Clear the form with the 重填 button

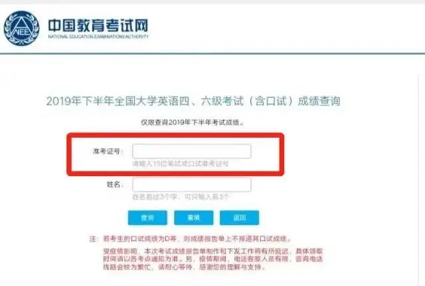[193, 218]
